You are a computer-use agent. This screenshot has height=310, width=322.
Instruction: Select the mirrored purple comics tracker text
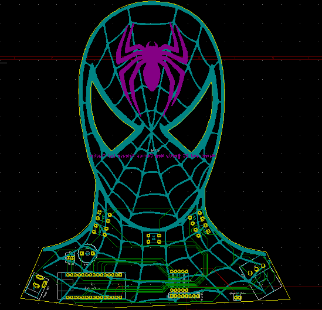click(x=152, y=156)
